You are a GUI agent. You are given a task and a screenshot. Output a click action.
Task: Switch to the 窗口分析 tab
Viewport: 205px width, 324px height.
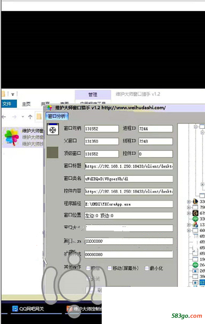point(57,116)
